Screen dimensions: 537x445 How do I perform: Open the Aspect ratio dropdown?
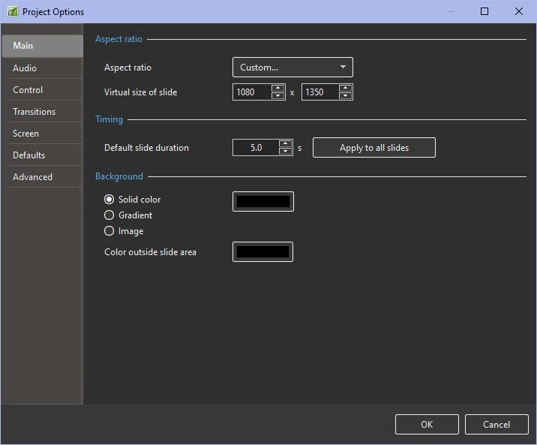[x=292, y=68]
